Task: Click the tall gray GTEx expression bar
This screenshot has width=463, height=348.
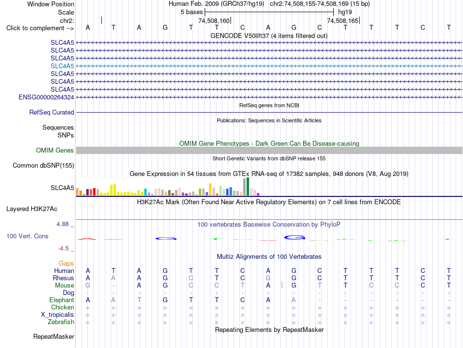Action: [x=245, y=187]
